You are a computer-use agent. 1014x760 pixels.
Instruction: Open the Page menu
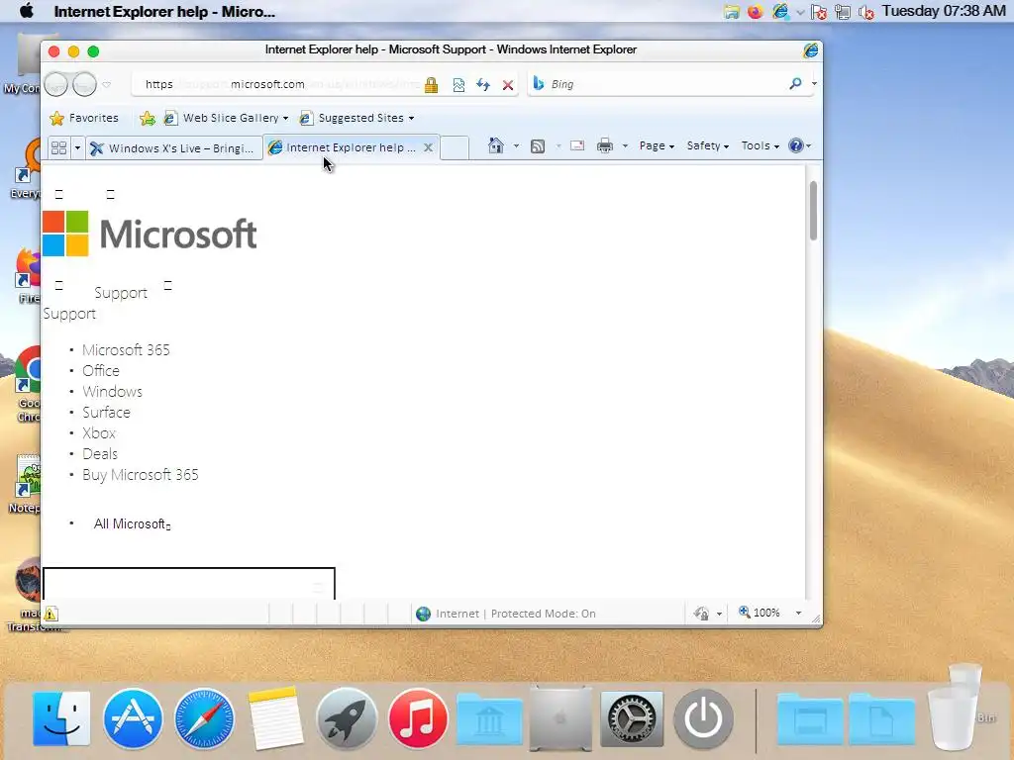[657, 146]
